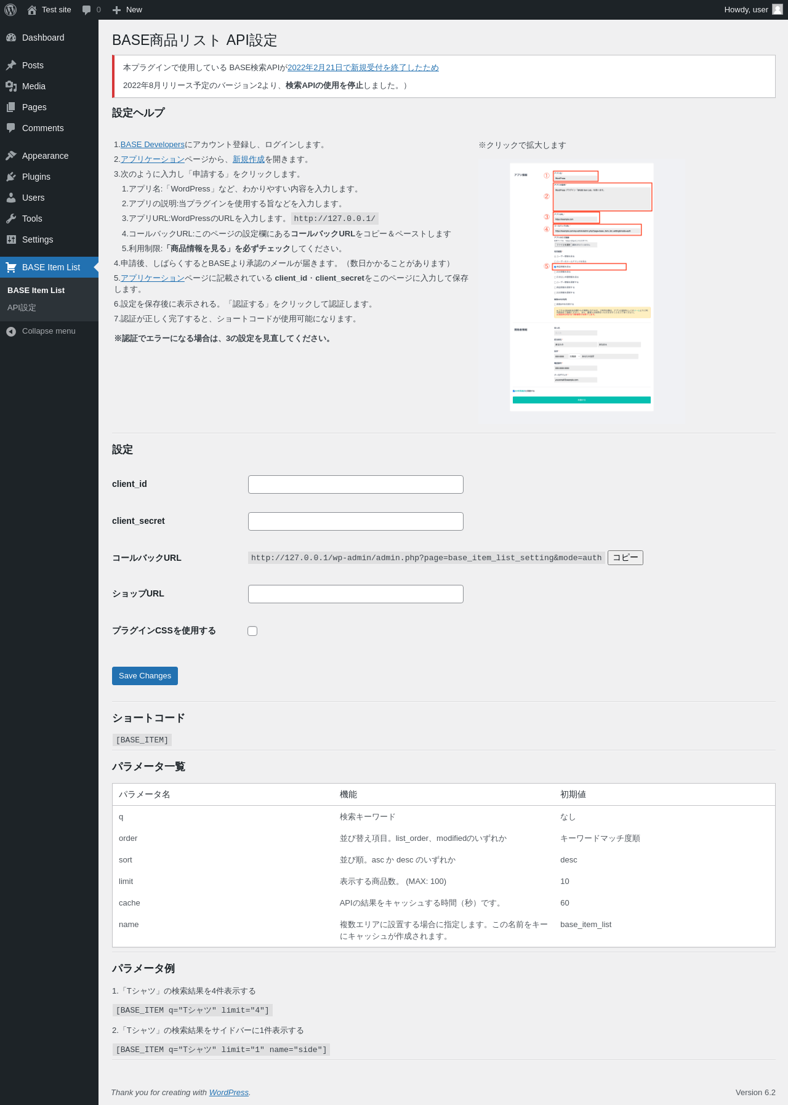Open the BASE Developers link
Image resolution: width=788 pixels, height=1105 pixels.
(153, 145)
